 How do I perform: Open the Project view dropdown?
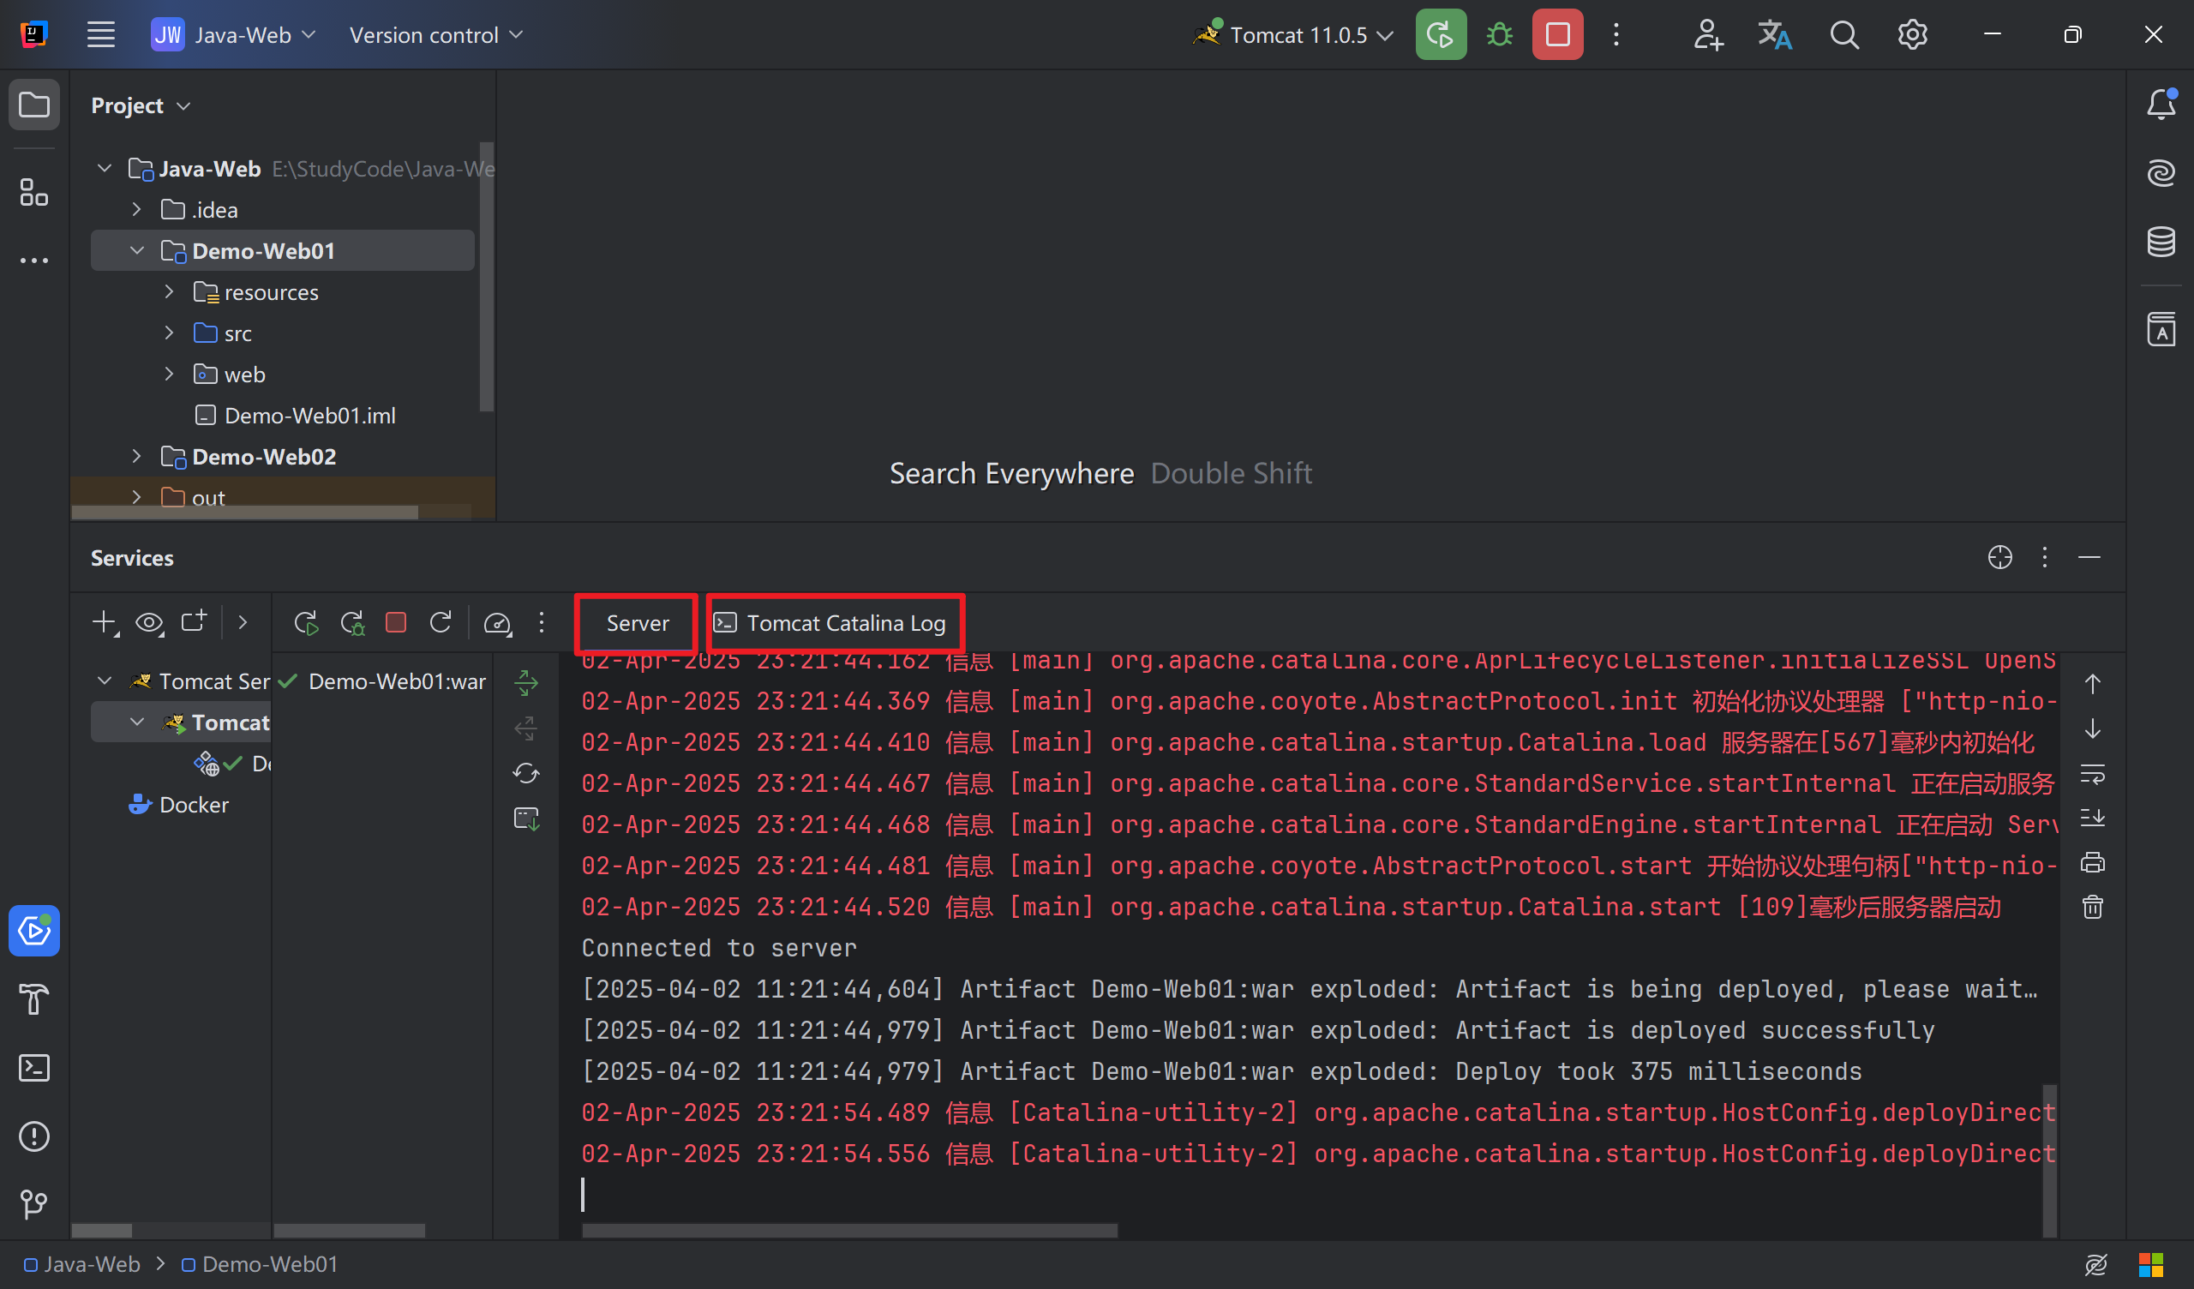141,105
